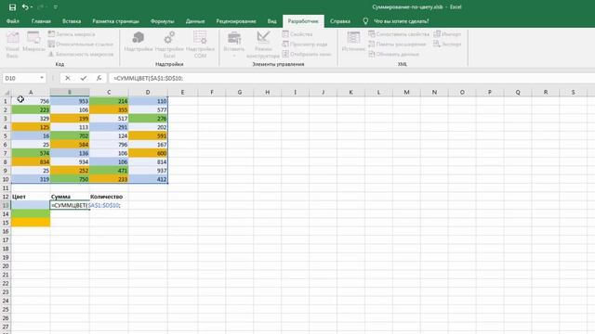This screenshot has height=334, width=595.
Task: Select column M header
Action: (x=406, y=92)
